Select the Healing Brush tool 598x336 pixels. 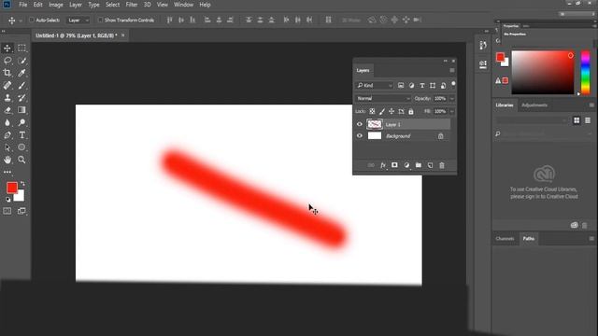pyautogui.click(x=7, y=85)
